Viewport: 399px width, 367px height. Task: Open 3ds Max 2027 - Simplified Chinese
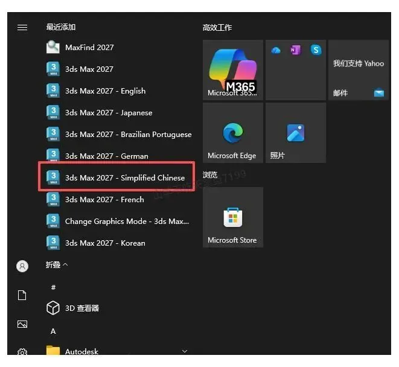(117, 176)
